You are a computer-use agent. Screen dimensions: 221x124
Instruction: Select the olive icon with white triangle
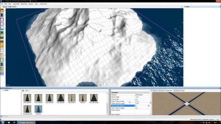click(x=2, y=69)
